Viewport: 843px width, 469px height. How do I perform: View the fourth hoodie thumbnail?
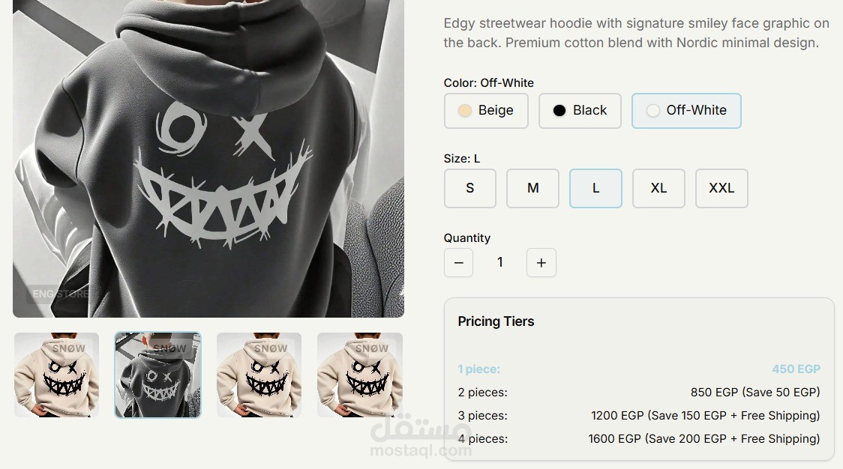coord(360,375)
